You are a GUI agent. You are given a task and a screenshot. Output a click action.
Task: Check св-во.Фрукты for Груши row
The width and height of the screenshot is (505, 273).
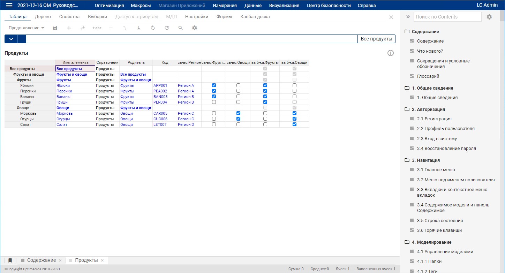[x=214, y=102]
